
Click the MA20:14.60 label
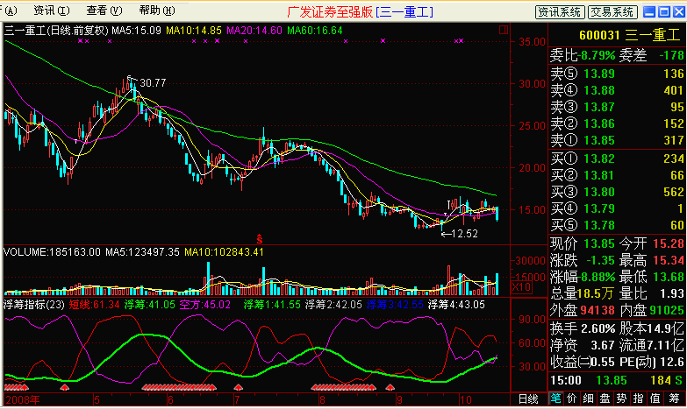click(x=254, y=31)
